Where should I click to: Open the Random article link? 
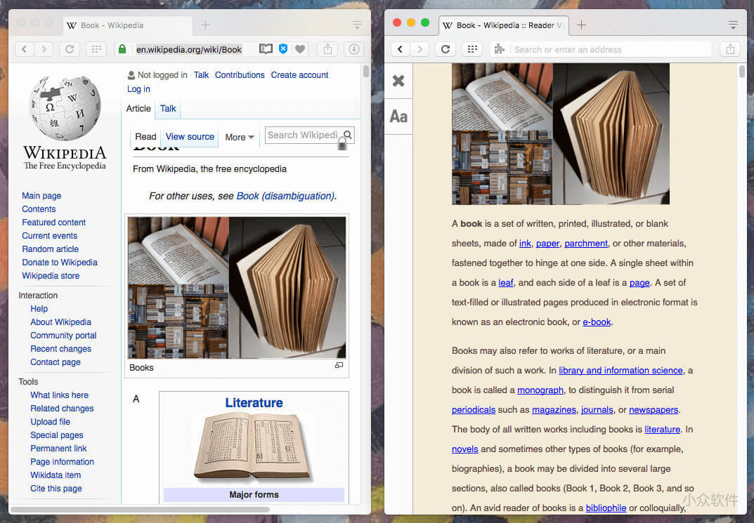click(x=49, y=249)
